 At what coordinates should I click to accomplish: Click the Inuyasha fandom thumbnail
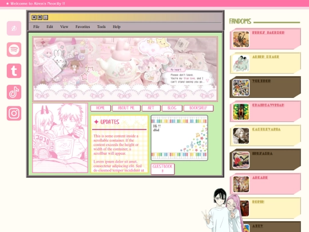(241, 160)
